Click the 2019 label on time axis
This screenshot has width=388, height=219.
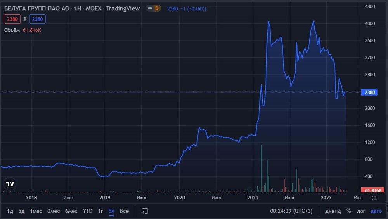[105, 197]
